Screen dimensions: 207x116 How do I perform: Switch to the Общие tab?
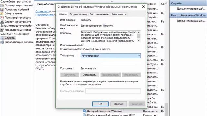tap(62, 14)
